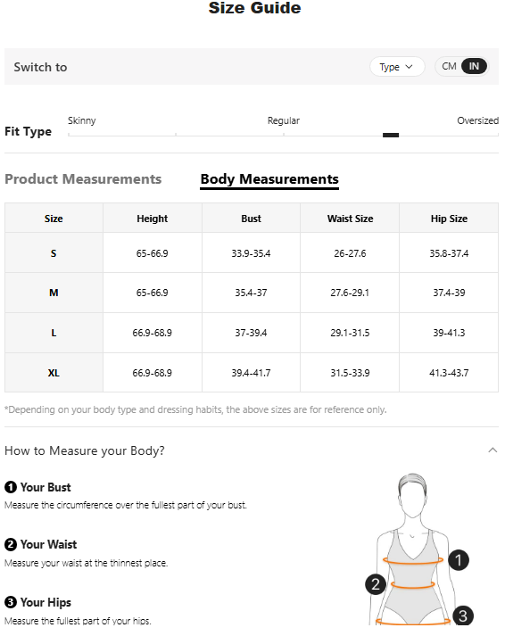This screenshot has height=636, width=505.
Task: Click the Skinny fit type label
Action: [x=81, y=120]
